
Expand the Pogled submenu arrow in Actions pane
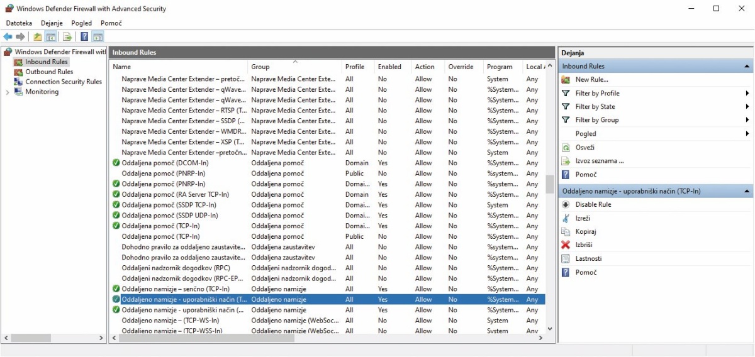click(747, 133)
